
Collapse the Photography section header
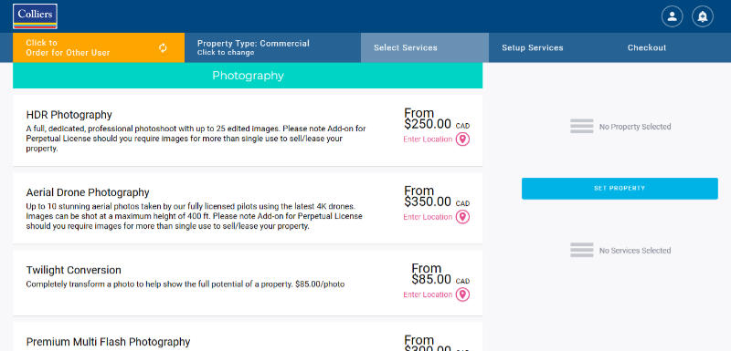pyautogui.click(x=248, y=76)
